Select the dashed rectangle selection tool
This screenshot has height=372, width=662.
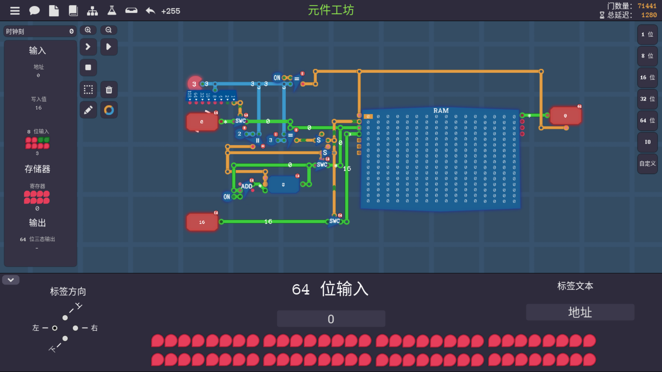click(88, 90)
